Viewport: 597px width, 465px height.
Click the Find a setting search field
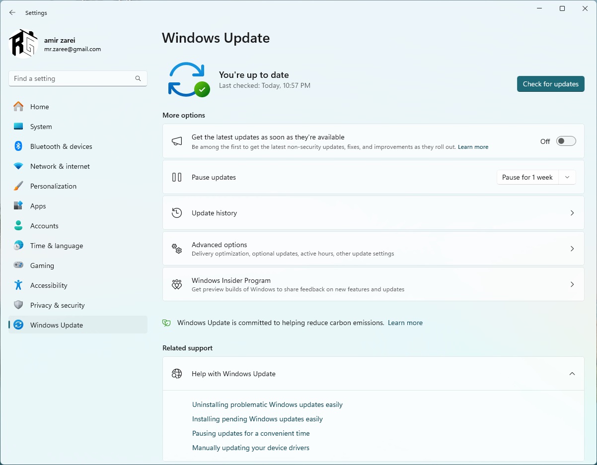72,78
